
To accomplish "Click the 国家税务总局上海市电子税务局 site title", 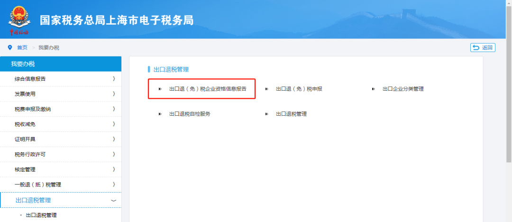I will click(117, 20).
